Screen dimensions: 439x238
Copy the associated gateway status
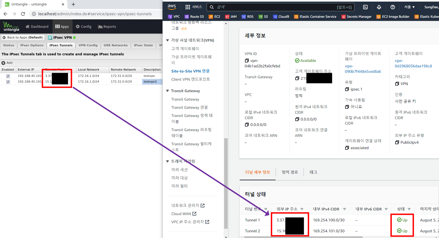point(347,148)
